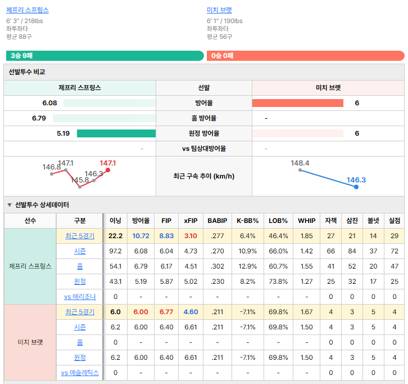This screenshot has width=408, height=384.
Task: Click the 22.2 innings cell
Action: click(115, 236)
